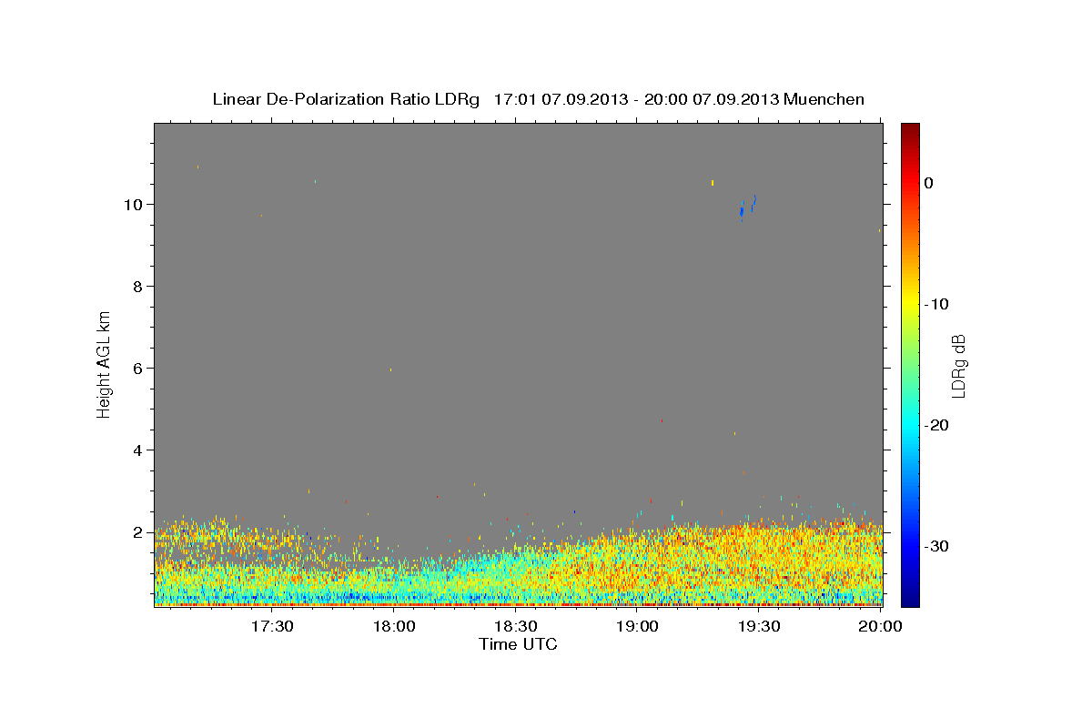Click the plot title 'Linear De-Polarization Ratio LDRg'

click(346, 99)
